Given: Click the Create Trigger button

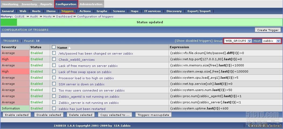Looking at the screenshot, I should (x=268, y=30).
